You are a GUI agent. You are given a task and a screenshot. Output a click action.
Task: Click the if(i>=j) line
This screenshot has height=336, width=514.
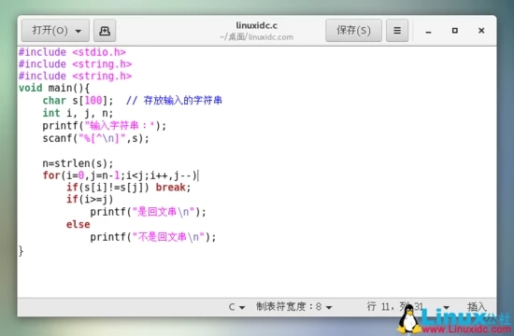(90, 199)
